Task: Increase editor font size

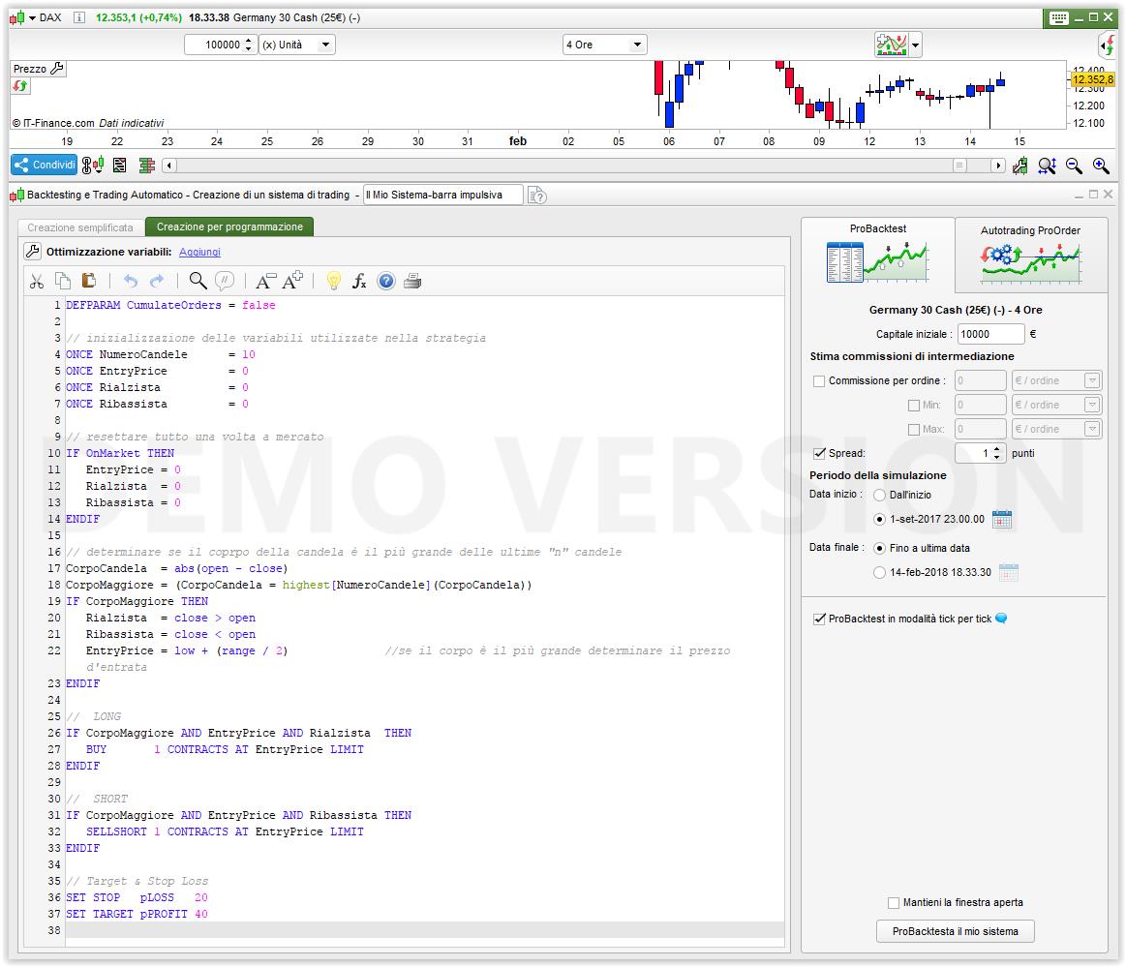Action: 292,281
